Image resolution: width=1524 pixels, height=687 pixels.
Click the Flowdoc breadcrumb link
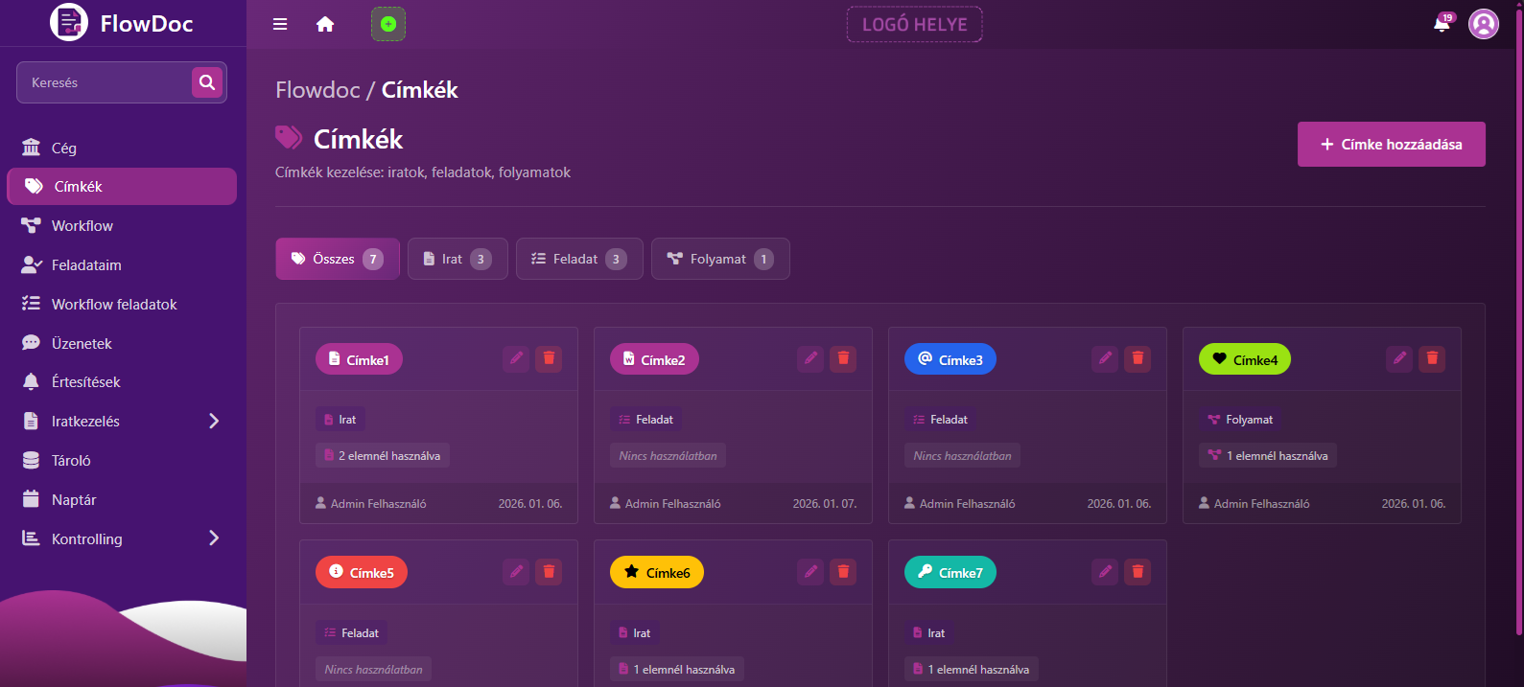pyautogui.click(x=317, y=90)
